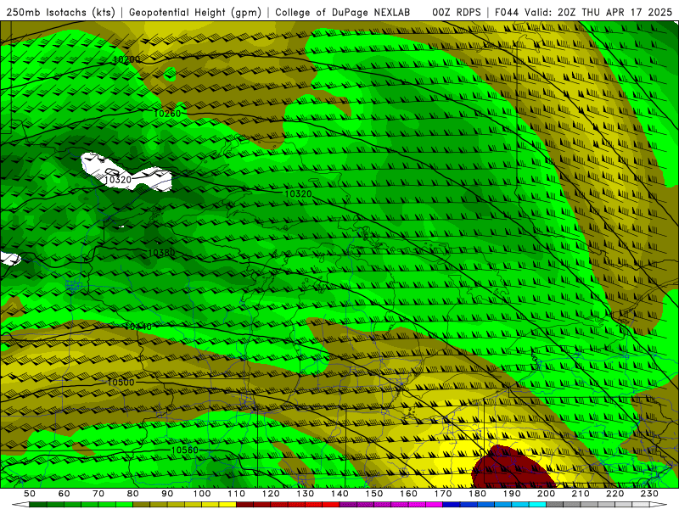Click the 10260 height contour label
This screenshot has width=679, height=509.
pyautogui.click(x=167, y=114)
